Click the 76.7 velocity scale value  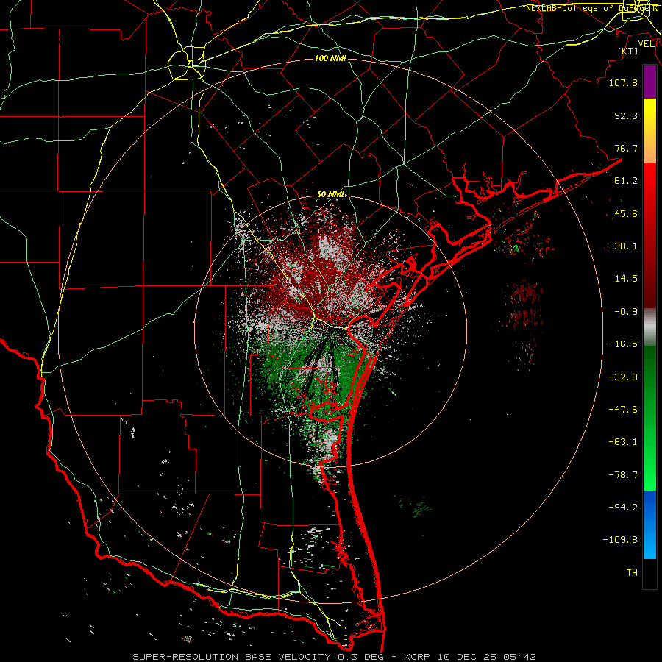point(626,148)
